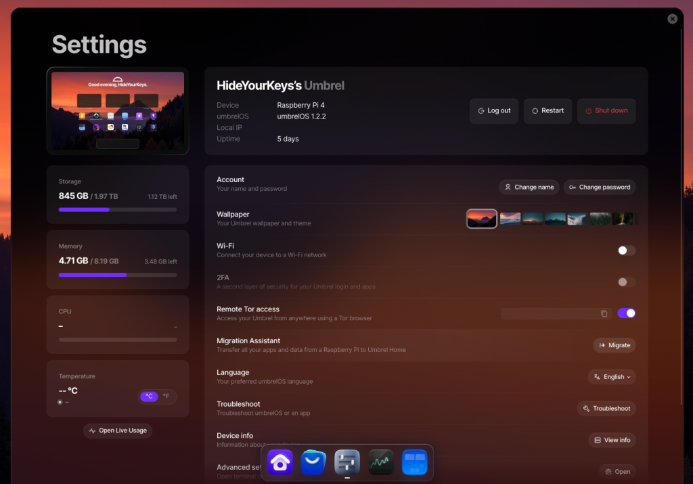The image size is (693, 484).
Task: Click the '4.71 GB' memory value
Action: [73, 261]
